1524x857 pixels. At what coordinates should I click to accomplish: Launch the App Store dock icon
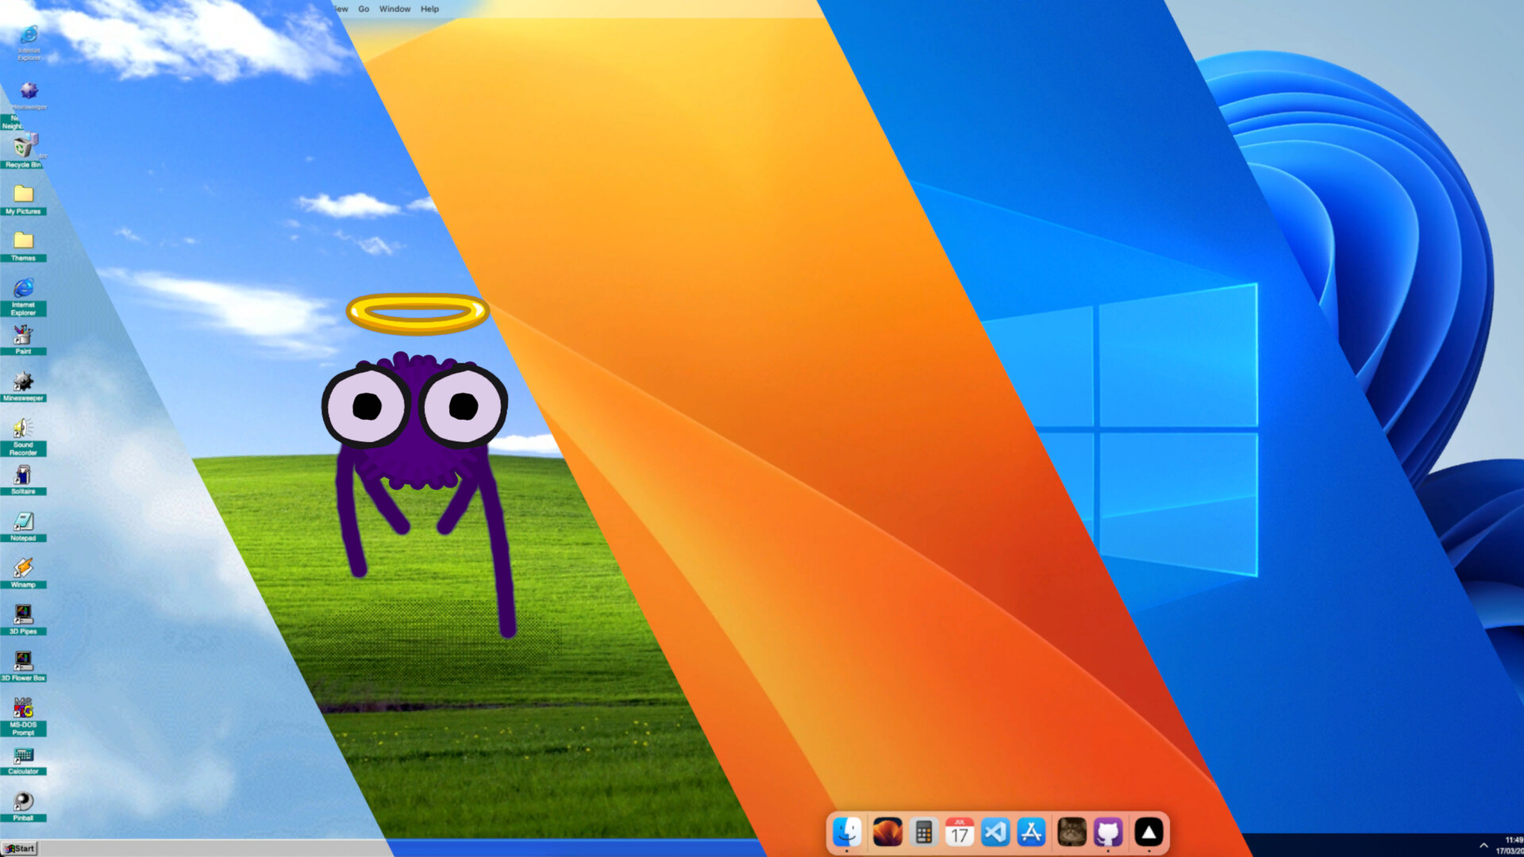pyautogui.click(x=1032, y=832)
